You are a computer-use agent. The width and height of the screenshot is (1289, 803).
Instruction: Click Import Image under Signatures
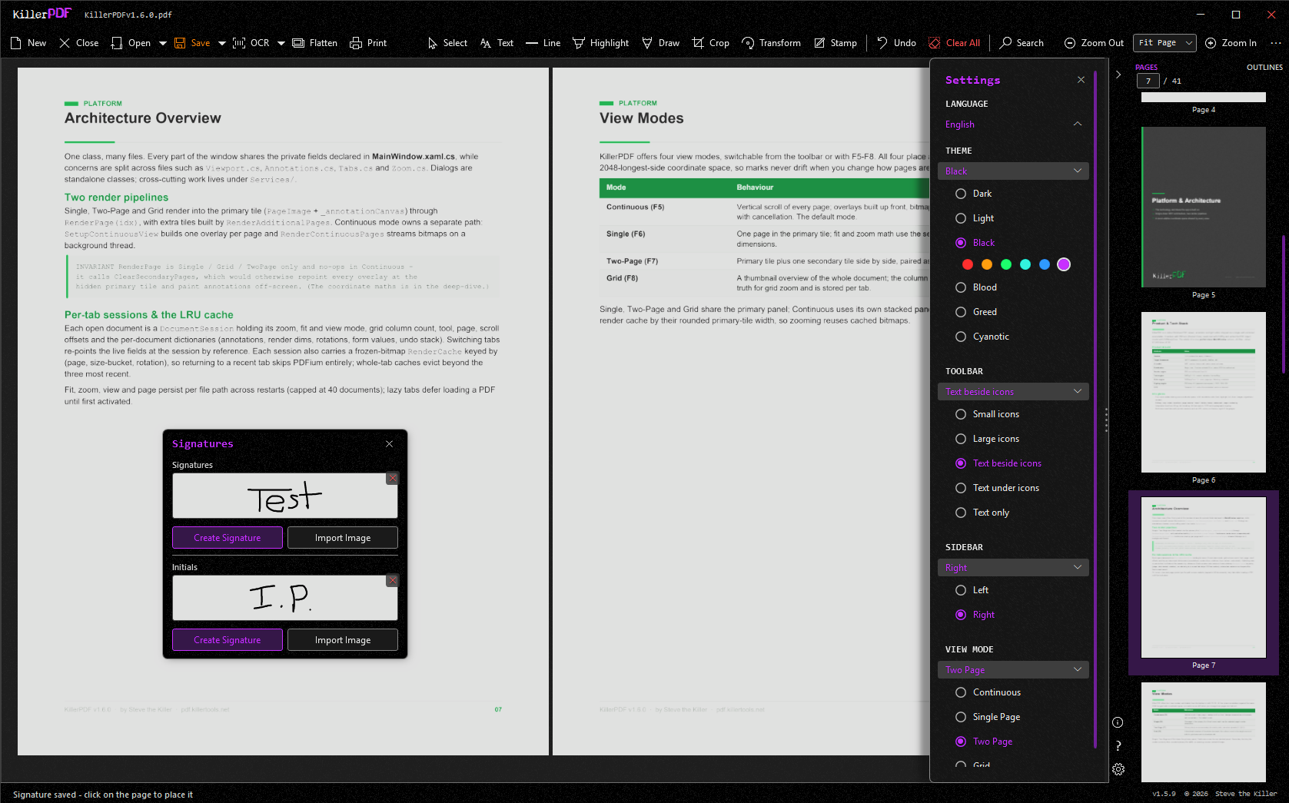click(343, 538)
